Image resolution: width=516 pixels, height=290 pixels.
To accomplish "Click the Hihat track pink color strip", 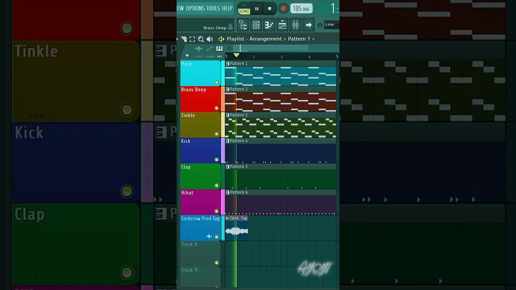I will click(x=223, y=202).
